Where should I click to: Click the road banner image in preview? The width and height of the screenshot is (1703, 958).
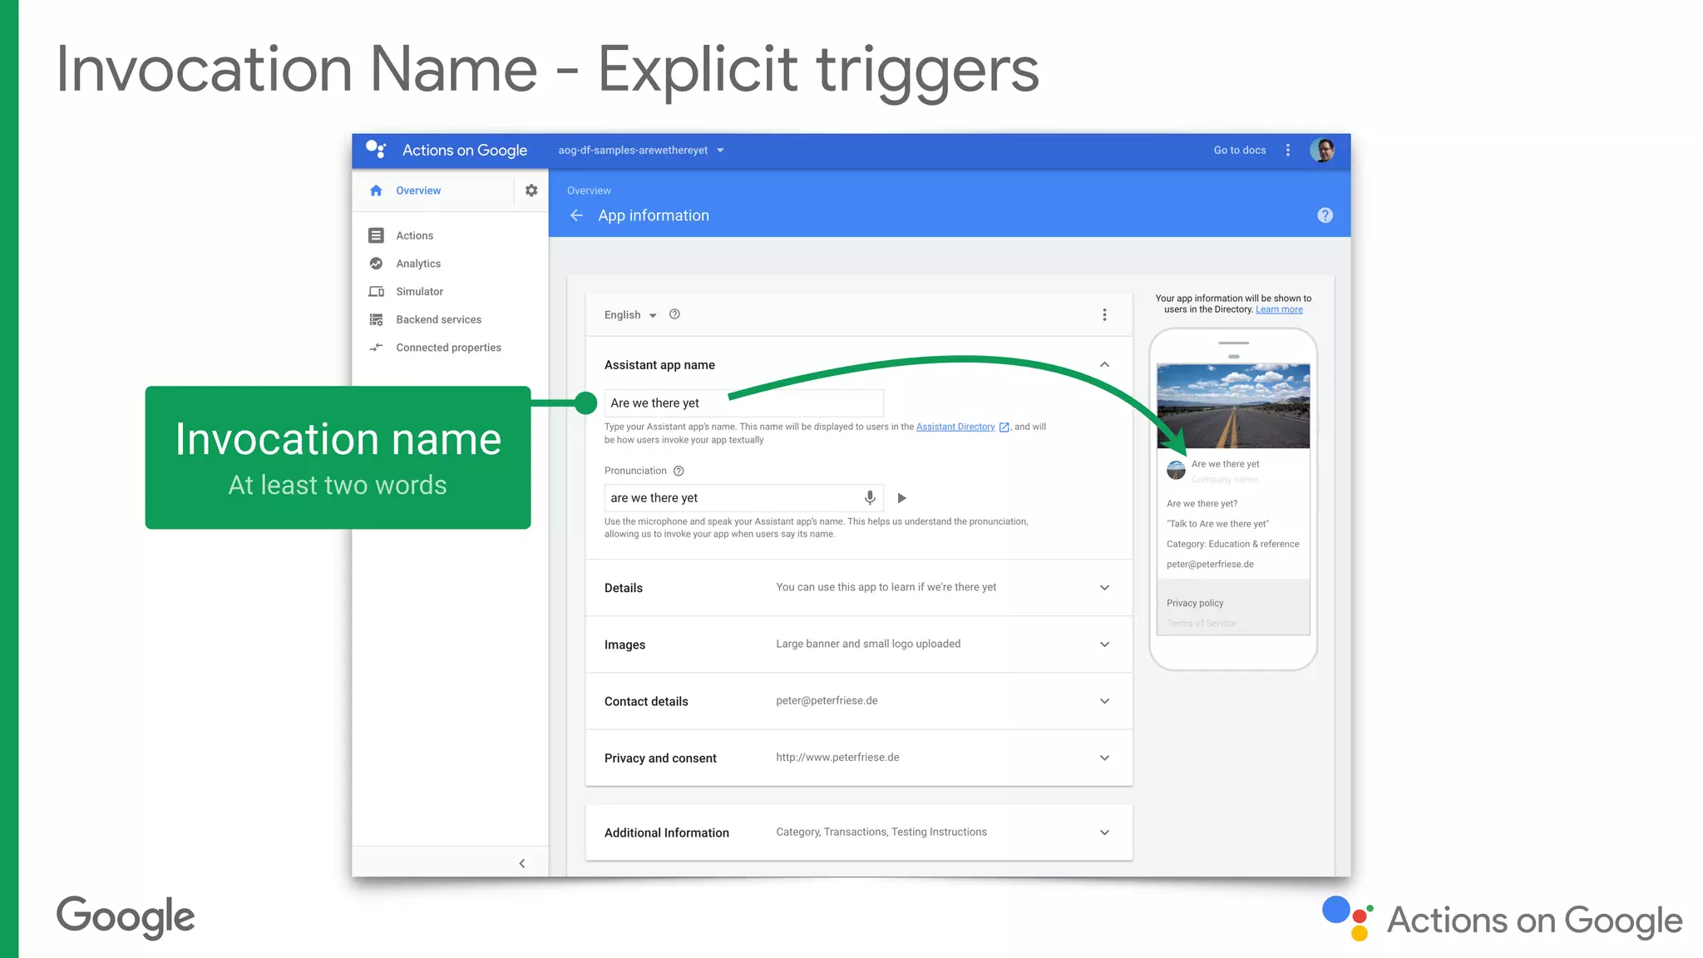coord(1233,406)
